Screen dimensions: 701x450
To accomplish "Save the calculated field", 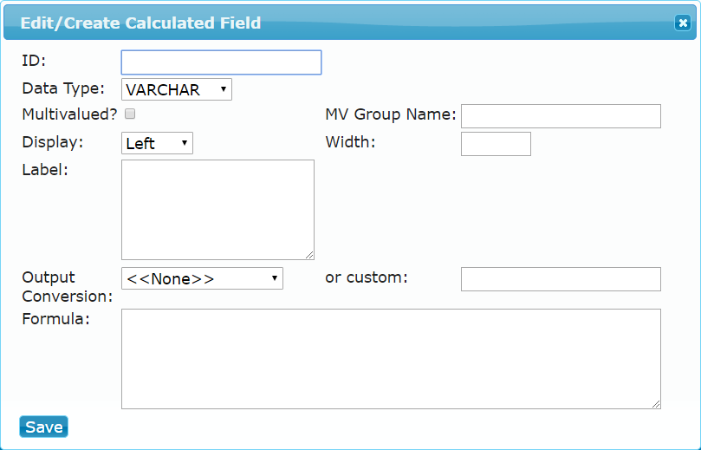I will pyautogui.click(x=44, y=427).
